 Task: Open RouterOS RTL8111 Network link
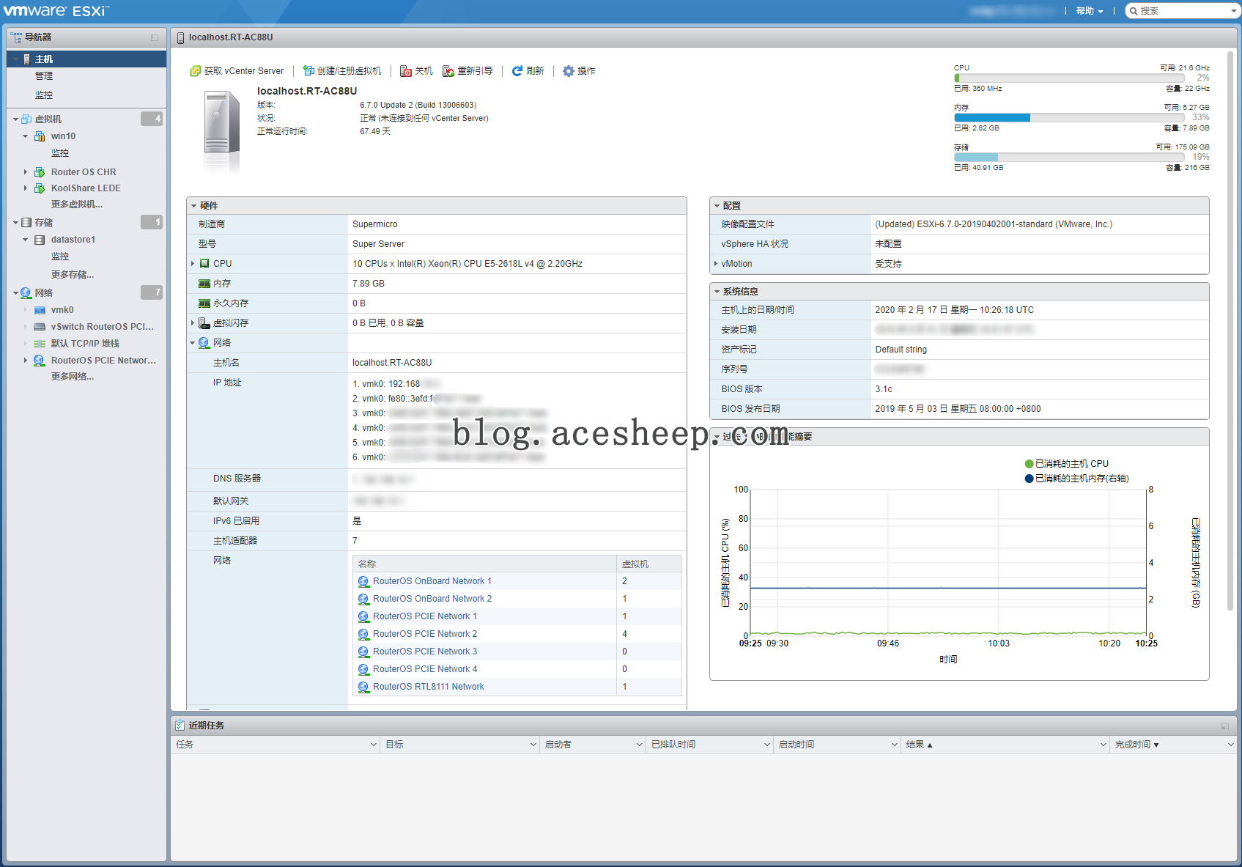[x=428, y=687]
